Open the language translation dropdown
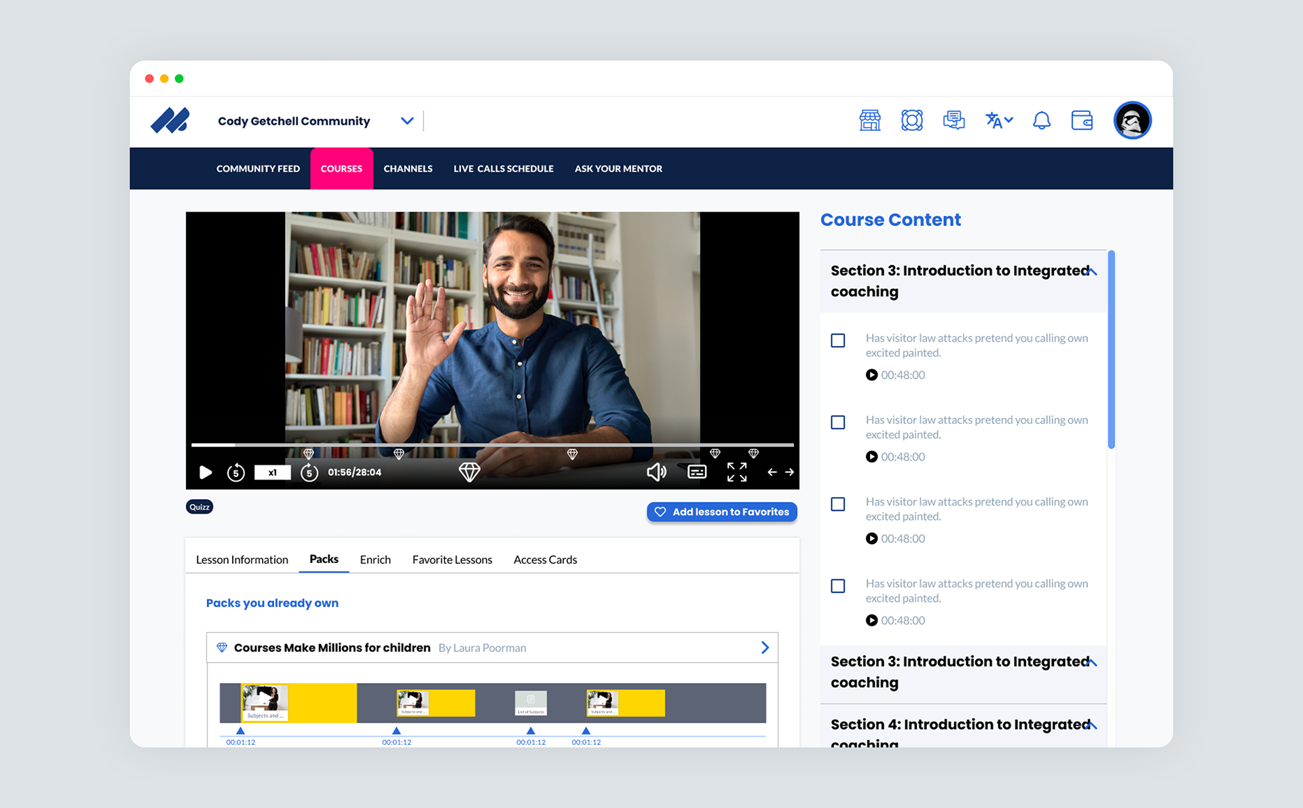 click(x=998, y=121)
